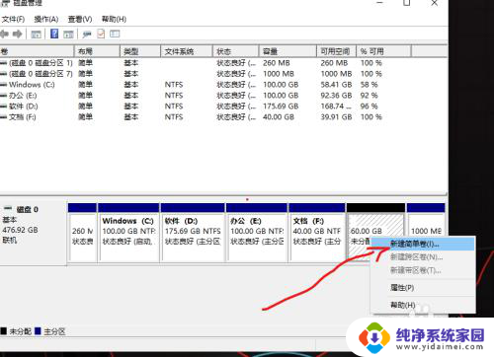Screen dimensions: 494x357
Task: Click the 39.91 GB free space value
Action: [x=336, y=117]
